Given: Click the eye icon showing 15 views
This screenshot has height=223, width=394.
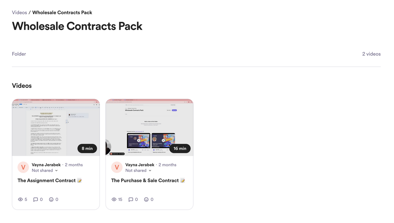Looking at the screenshot, I should [114, 199].
